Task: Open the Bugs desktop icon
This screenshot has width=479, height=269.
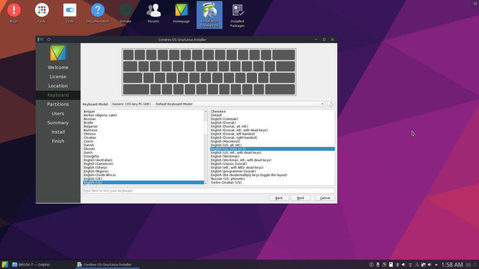Action: click(14, 13)
